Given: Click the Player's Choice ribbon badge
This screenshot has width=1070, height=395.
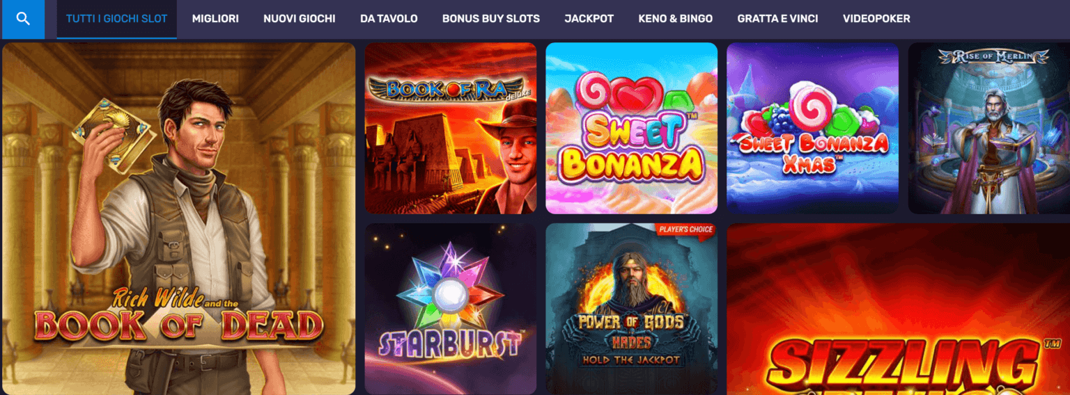Looking at the screenshot, I should pyautogui.click(x=685, y=230).
